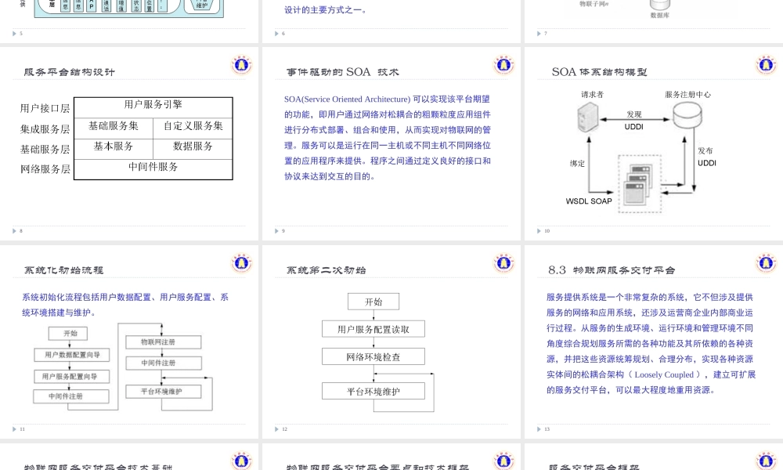Click the 服务注册中心 cylinder icon

(x=687, y=114)
